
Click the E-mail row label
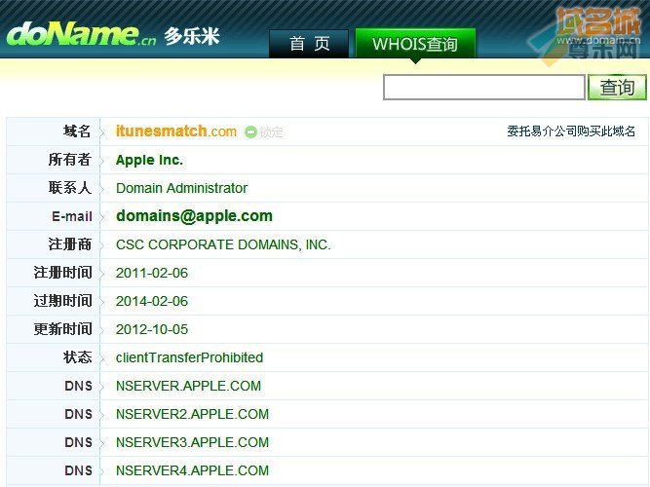click(x=72, y=216)
